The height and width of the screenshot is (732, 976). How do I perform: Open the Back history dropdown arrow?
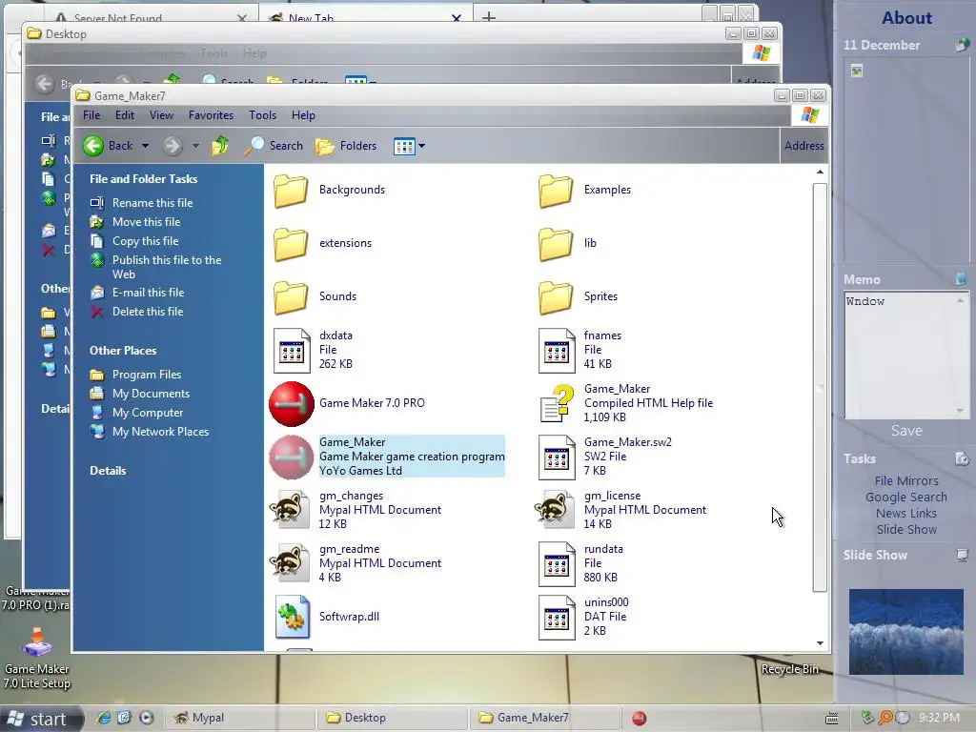(x=145, y=146)
